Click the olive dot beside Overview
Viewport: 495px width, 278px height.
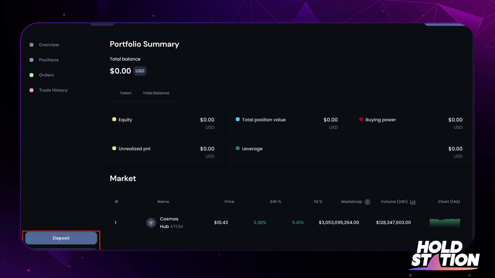[31, 45]
